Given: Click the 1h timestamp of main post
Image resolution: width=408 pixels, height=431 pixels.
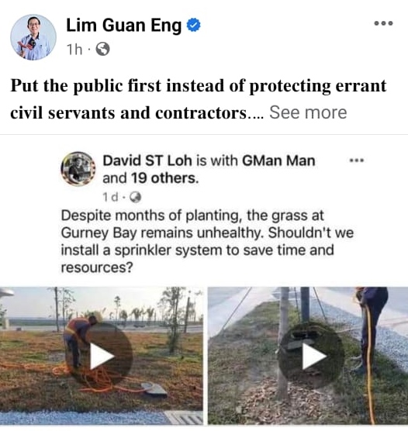Looking at the screenshot, I should click(x=74, y=50).
